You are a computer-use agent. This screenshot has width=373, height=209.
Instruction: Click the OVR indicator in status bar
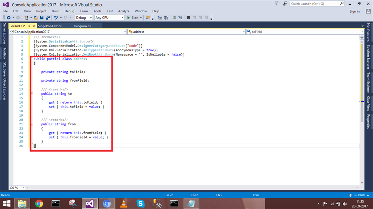(x=256, y=195)
